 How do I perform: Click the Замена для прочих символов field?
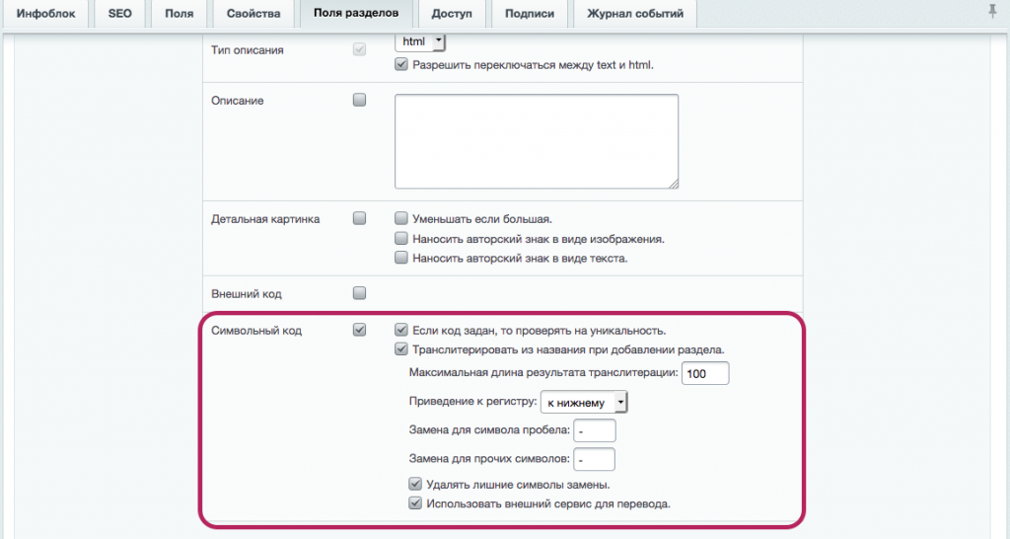[x=594, y=459]
